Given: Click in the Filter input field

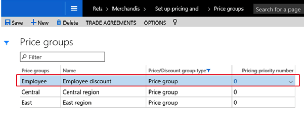Looking at the screenshot, I should coord(62,57).
